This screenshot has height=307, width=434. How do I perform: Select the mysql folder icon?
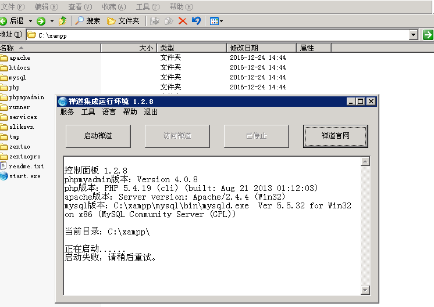pyautogui.click(x=4, y=78)
